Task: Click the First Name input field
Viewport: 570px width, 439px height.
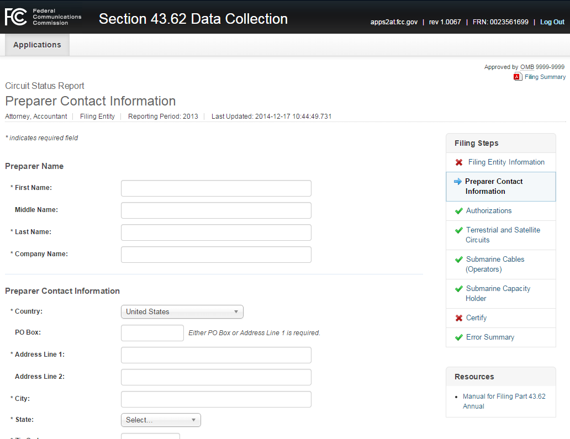Action: pos(216,188)
